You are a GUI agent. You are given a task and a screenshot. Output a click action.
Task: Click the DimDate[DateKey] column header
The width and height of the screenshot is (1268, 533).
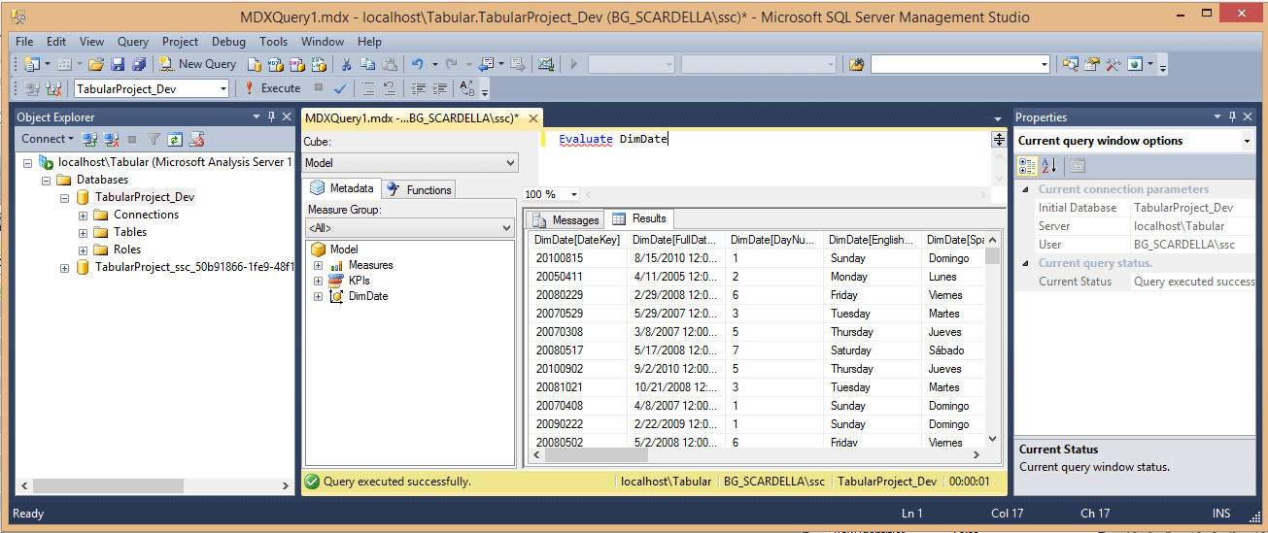coord(577,240)
